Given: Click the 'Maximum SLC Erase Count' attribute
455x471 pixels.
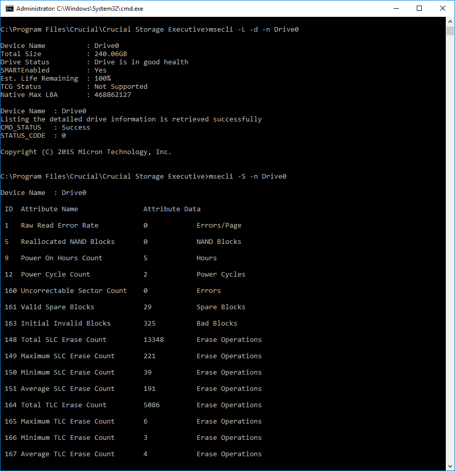Looking at the screenshot, I should coord(67,356).
